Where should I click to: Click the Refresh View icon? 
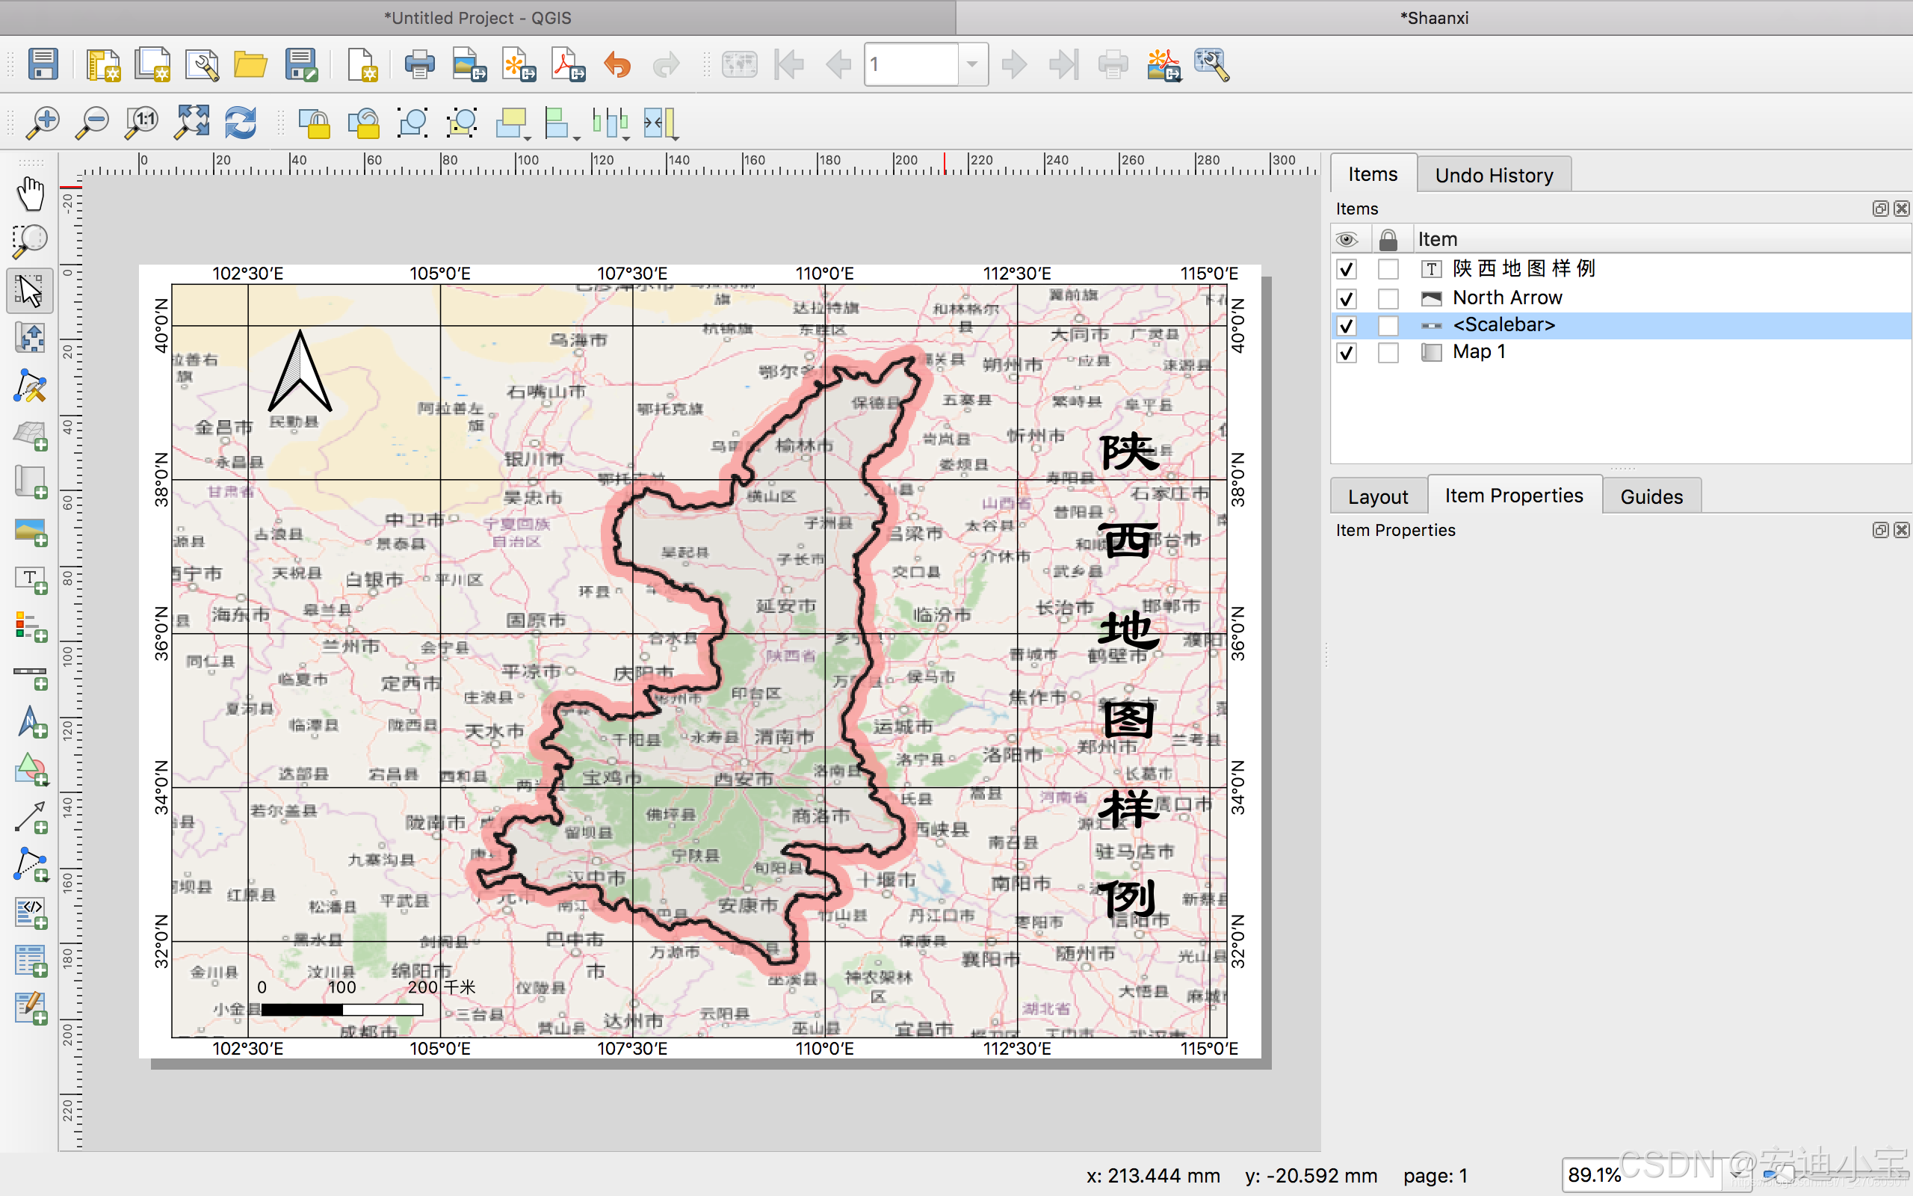tap(241, 123)
